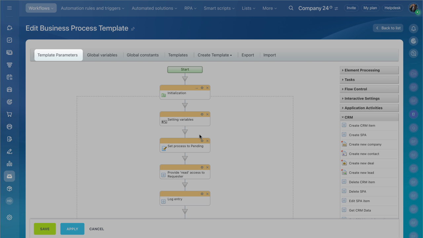Click Export in the template toolbar

(x=248, y=55)
